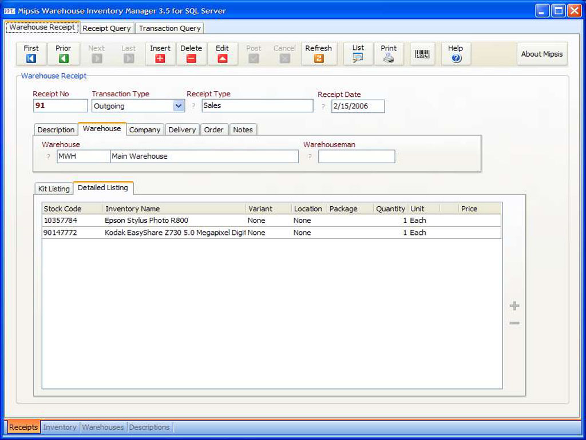Open Receipt Type lookup question mark
Viewport: 586px width, 440px height.
coord(193,106)
